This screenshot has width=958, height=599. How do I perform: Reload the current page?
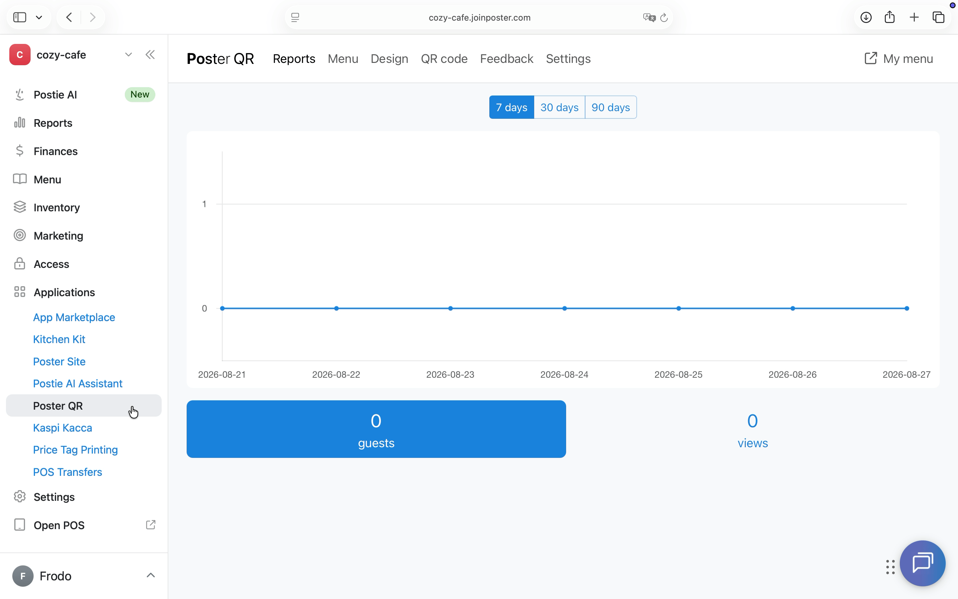[664, 17]
